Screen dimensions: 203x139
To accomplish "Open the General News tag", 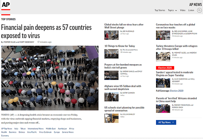I will click(x=68, y=132).
